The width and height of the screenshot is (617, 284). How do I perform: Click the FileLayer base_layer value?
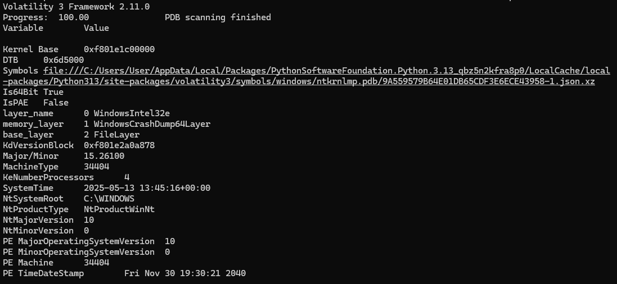116,134
